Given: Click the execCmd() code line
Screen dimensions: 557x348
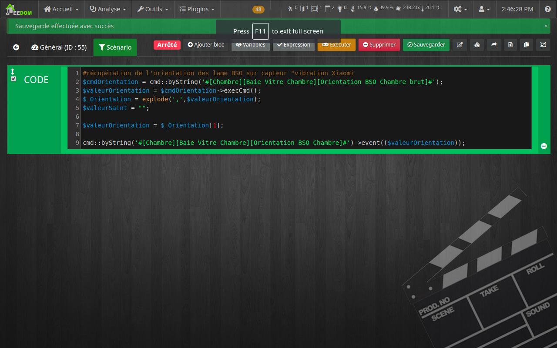Looking at the screenshot, I should [x=171, y=90].
